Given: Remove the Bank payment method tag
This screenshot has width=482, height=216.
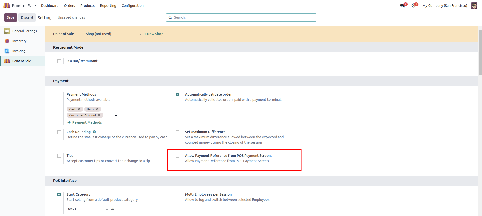Looking at the screenshot, I should [97, 109].
